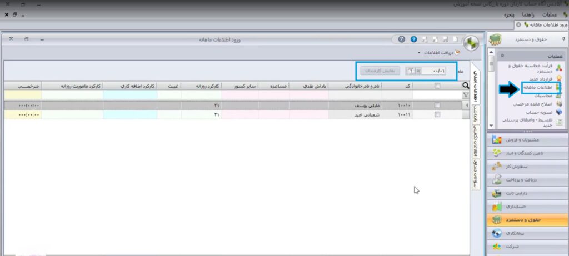Switch to the اطلاعات تکمیلی vertical tab
The height and width of the screenshot is (256, 569).
pyautogui.click(x=476, y=142)
